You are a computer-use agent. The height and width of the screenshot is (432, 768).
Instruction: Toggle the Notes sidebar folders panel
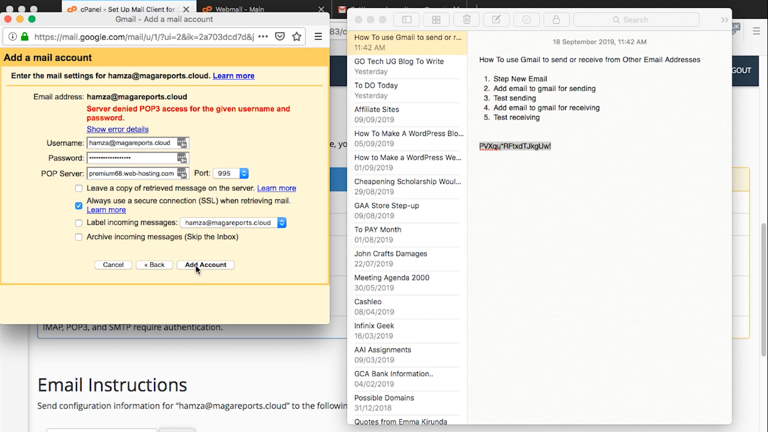(406, 20)
